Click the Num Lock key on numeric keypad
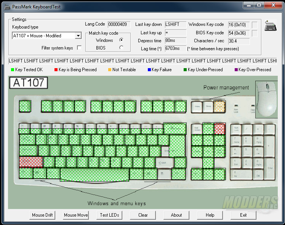Image resolution: width=285 pixels, height=225 pixels. point(236,129)
